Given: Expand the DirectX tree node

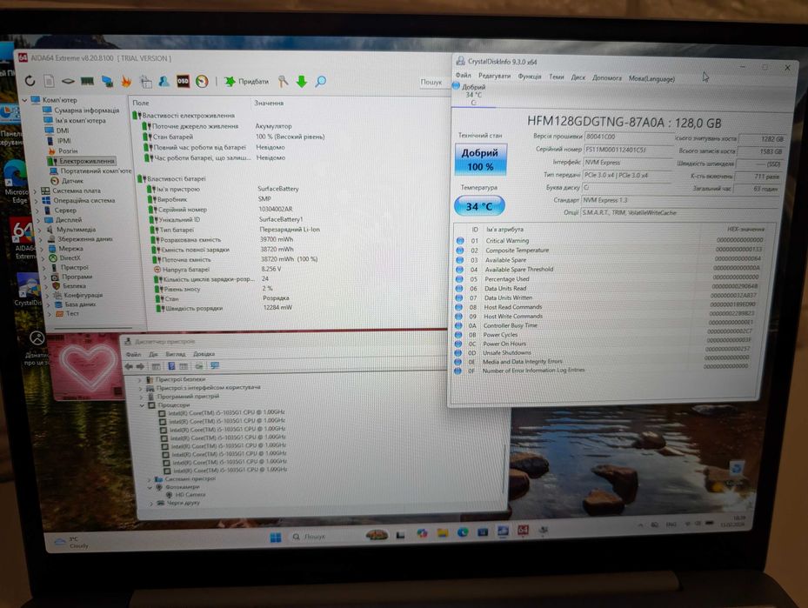Looking at the screenshot, I should point(43,258).
